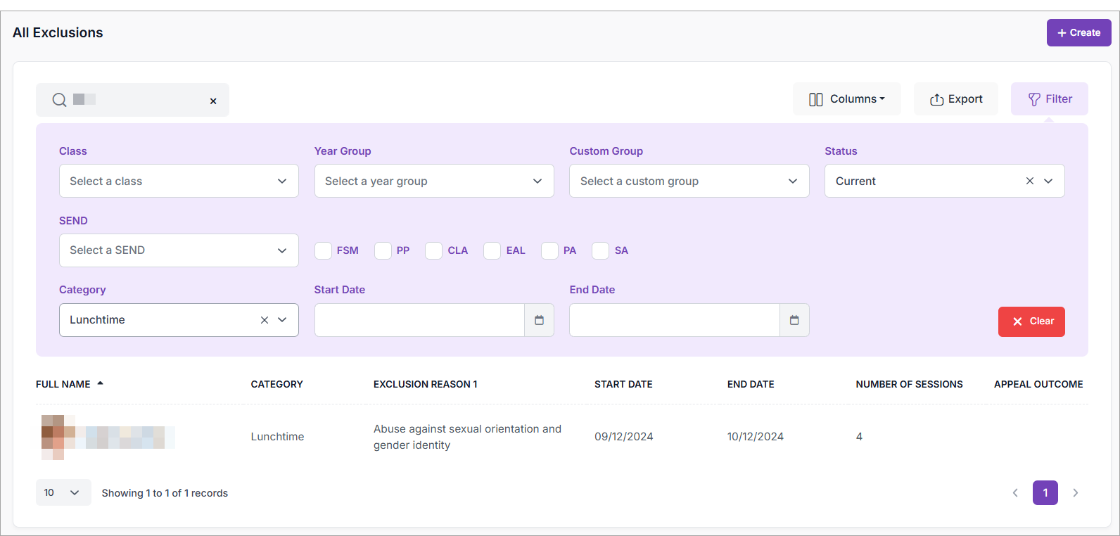Go to the previous page arrow
The height and width of the screenshot is (536, 1120).
[x=1015, y=492]
